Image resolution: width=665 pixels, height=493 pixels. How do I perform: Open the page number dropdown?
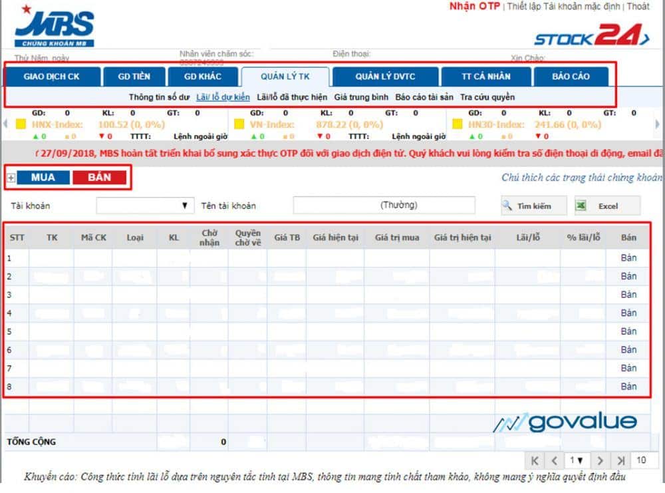[x=577, y=460]
